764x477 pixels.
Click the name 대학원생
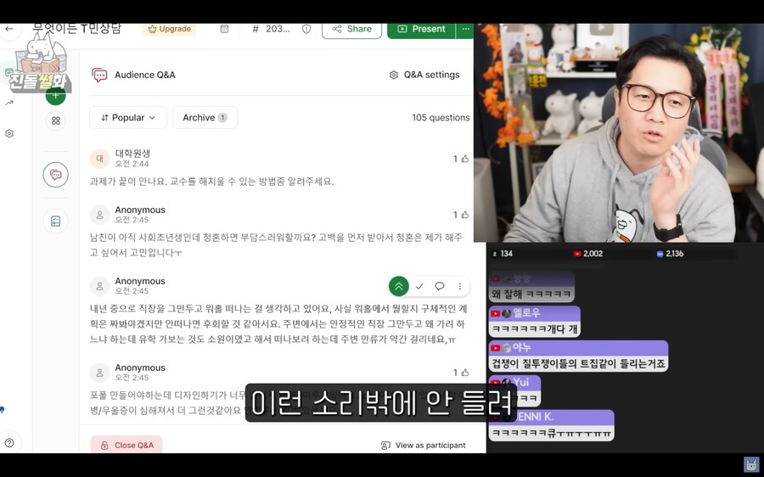pos(132,154)
